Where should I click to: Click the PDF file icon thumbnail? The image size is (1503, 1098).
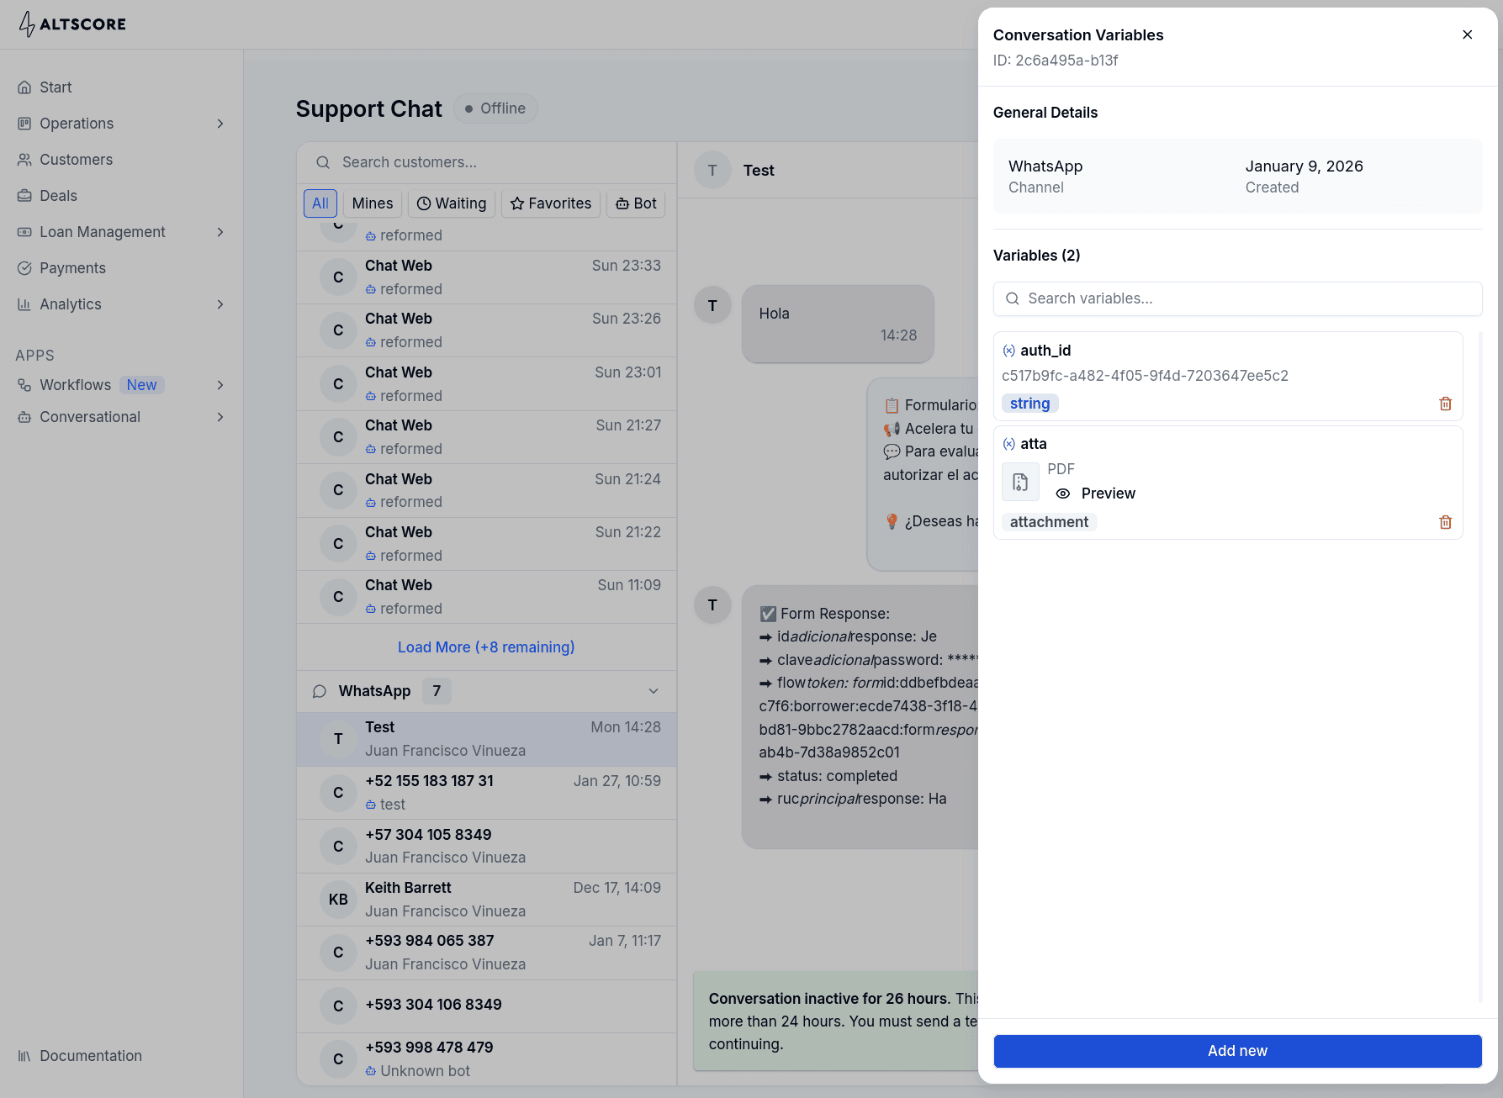coord(1020,482)
